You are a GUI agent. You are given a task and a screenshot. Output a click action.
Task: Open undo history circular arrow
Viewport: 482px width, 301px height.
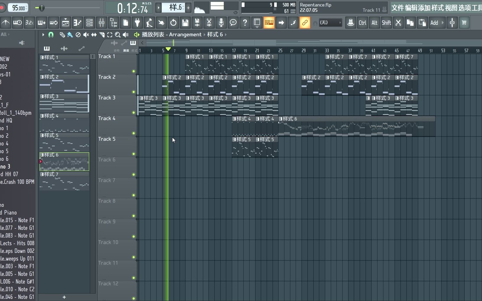click(x=173, y=23)
